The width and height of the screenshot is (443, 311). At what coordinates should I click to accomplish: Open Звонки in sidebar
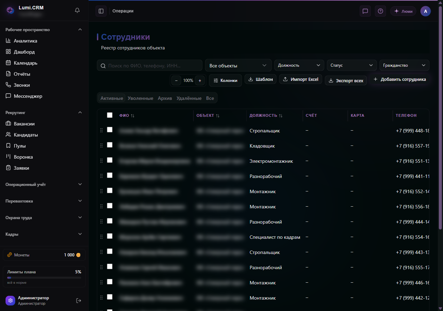44,85
